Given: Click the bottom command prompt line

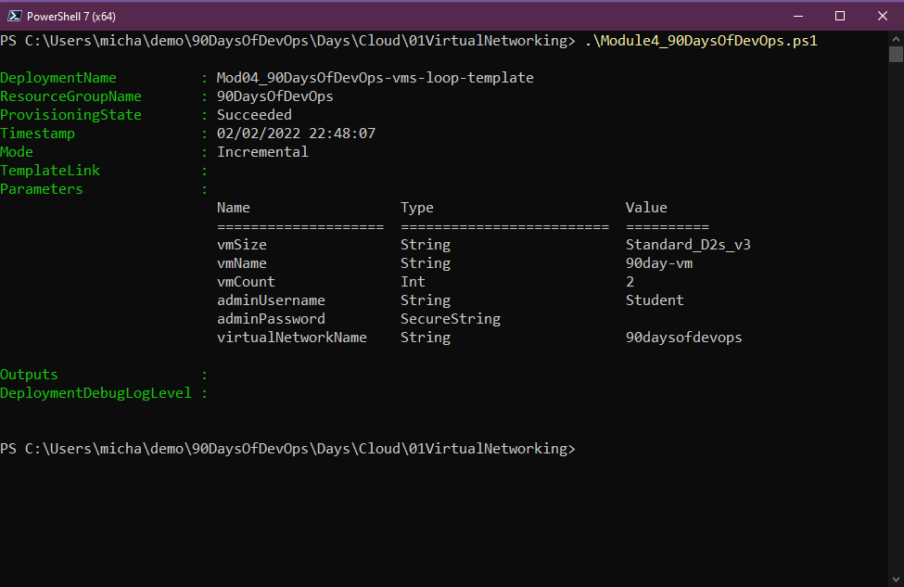Looking at the screenshot, I should 287,449.
